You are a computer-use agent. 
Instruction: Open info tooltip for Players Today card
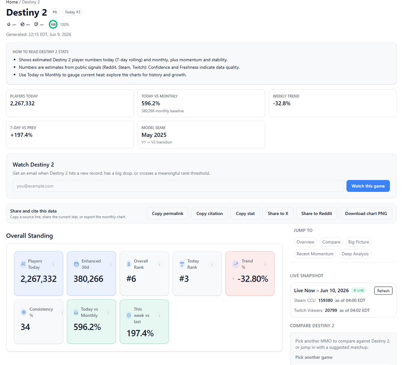point(53,264)
